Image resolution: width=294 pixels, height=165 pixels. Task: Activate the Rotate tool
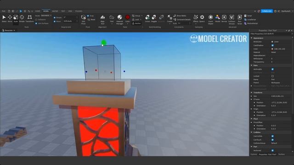pyautogui.click(x=22, y=18)
